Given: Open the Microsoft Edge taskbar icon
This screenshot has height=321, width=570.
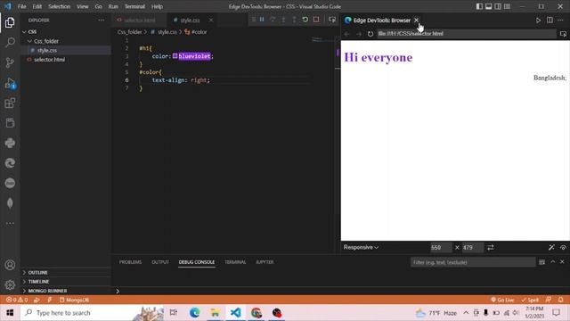Looking at the screenshot, I should (194, 313).
